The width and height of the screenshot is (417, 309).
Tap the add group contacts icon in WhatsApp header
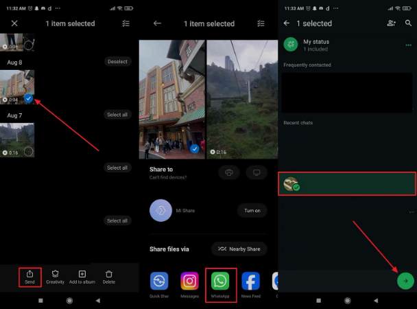coord(391,23)
